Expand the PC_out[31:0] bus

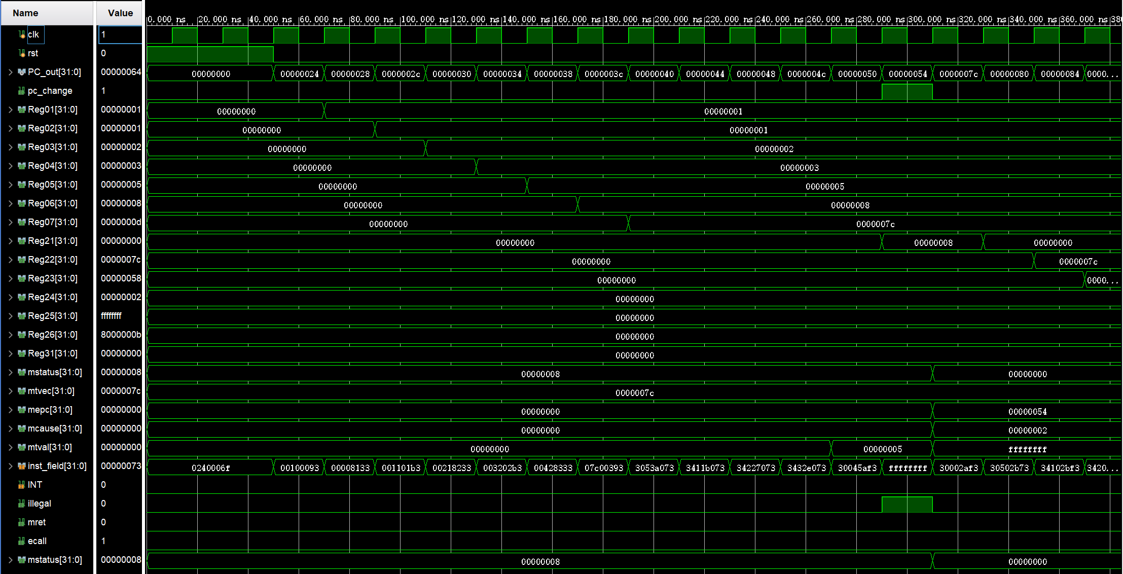(10, 72)
